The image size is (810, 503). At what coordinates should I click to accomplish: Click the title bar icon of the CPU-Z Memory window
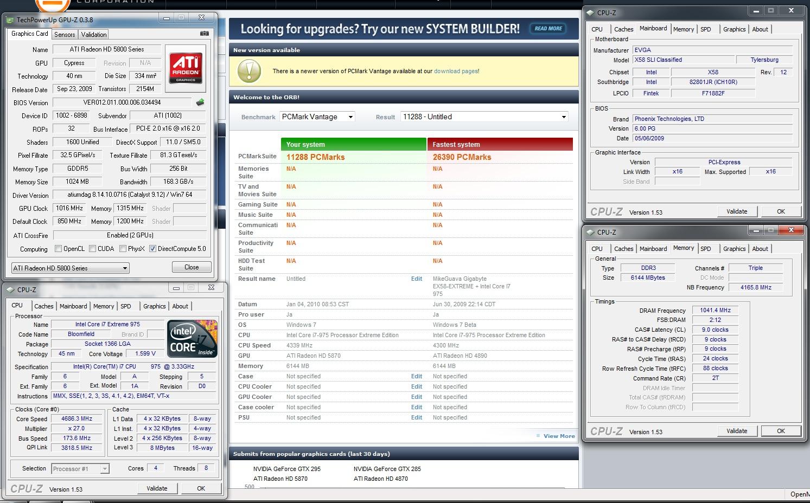click(590, 233)
